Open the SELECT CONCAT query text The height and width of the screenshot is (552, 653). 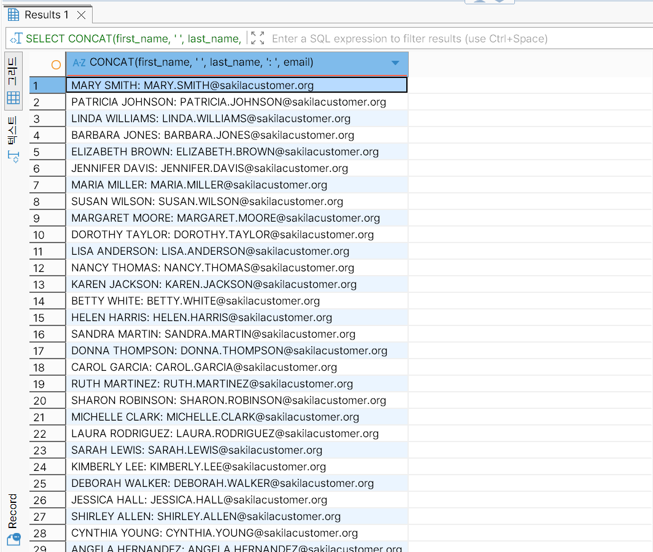(x=133, y=39)
